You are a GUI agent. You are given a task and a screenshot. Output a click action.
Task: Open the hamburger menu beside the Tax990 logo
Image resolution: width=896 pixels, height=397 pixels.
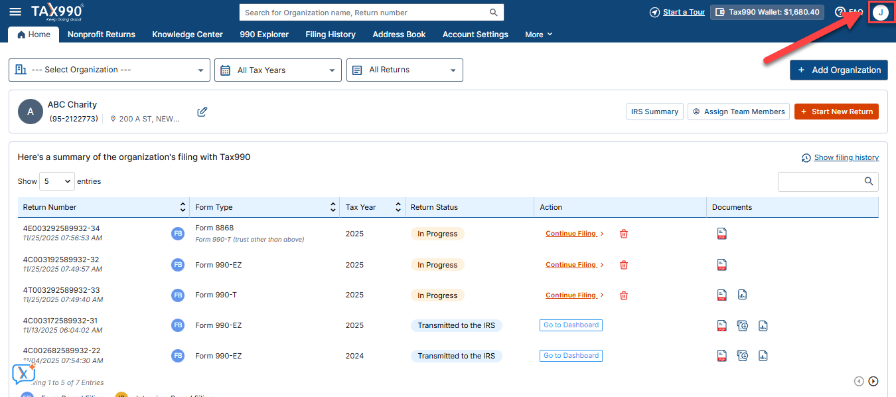[15, 12]
